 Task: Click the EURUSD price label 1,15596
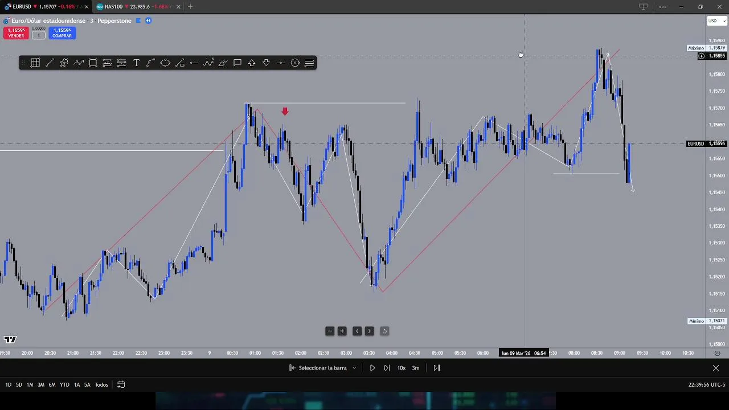707,143
